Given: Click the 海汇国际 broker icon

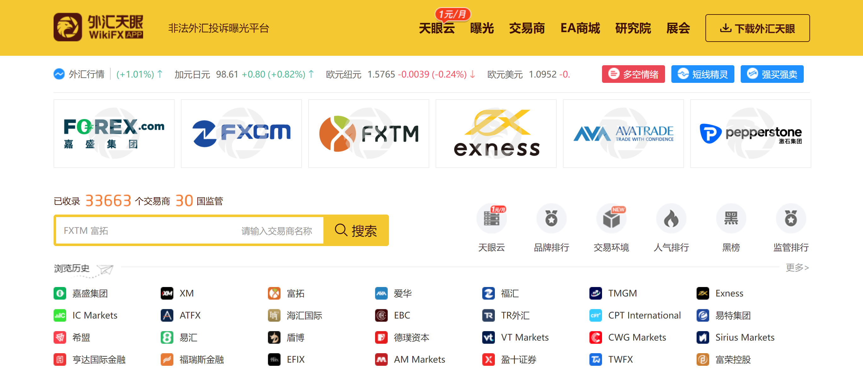Looking at the screenshot, I should tap(274, 315).
